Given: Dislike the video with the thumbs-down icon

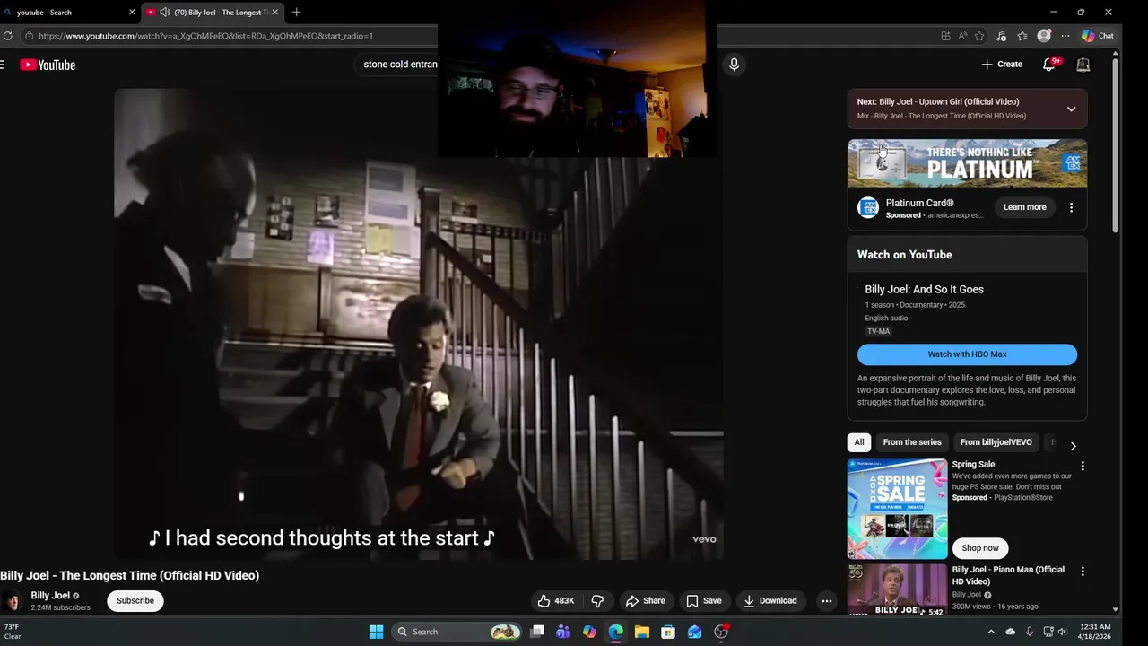Looking at the screenshot, I should (x=597, y=601).
